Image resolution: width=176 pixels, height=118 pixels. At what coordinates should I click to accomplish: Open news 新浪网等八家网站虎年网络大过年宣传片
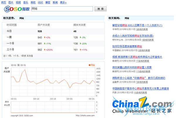[137, 57]
